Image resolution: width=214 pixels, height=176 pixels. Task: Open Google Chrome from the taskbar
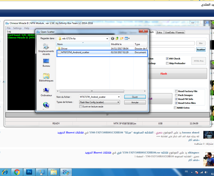(x=17, y=172)
